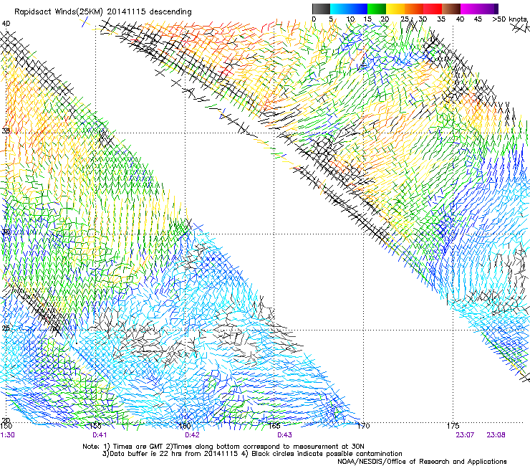Click the purple time stamp '23:08'
This screenshot has height=466, width=530.
click(x=496, y=435)
